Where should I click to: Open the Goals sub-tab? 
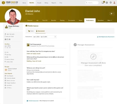click(x=31, y=31)
